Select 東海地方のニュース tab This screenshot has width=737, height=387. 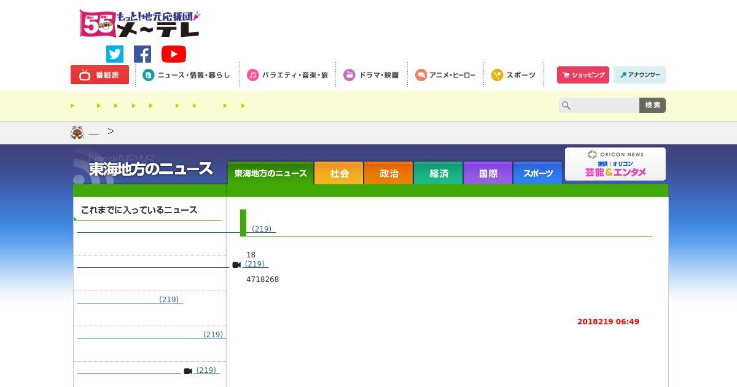click(270, 173)
